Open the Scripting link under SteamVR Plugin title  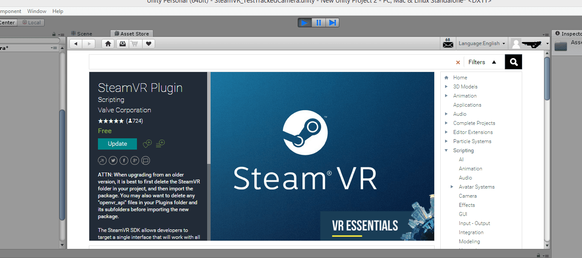[x=111, y=100]
